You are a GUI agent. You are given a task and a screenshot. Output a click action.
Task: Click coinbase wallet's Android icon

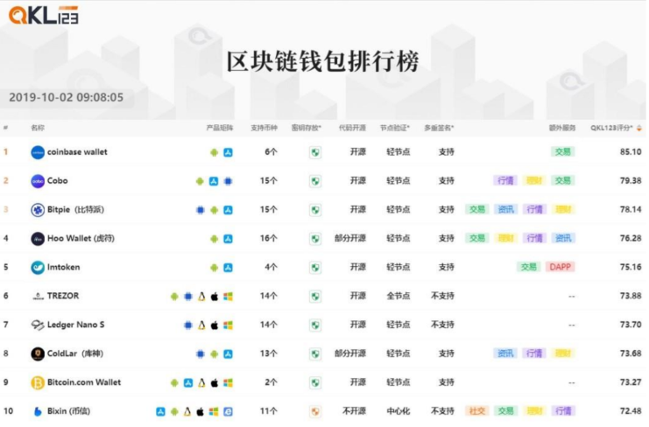point(214,152)
